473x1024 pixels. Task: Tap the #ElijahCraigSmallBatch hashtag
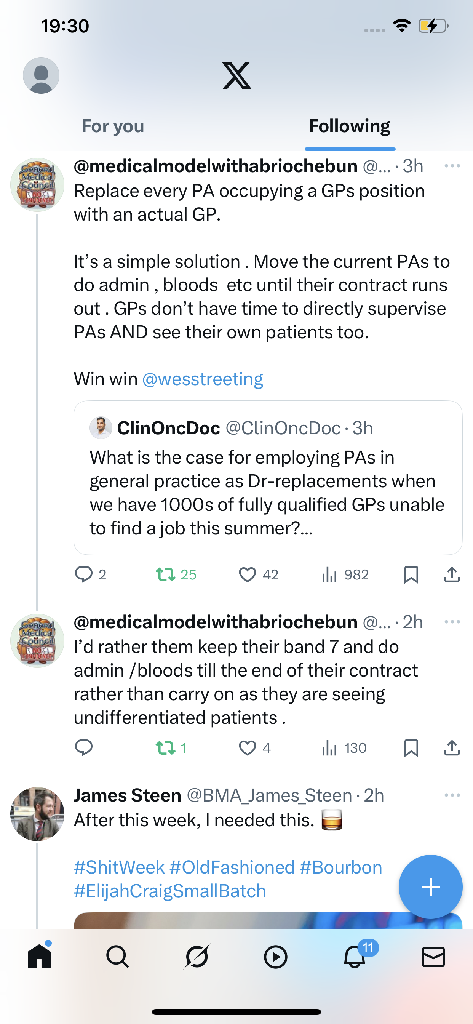coord(170,891)
